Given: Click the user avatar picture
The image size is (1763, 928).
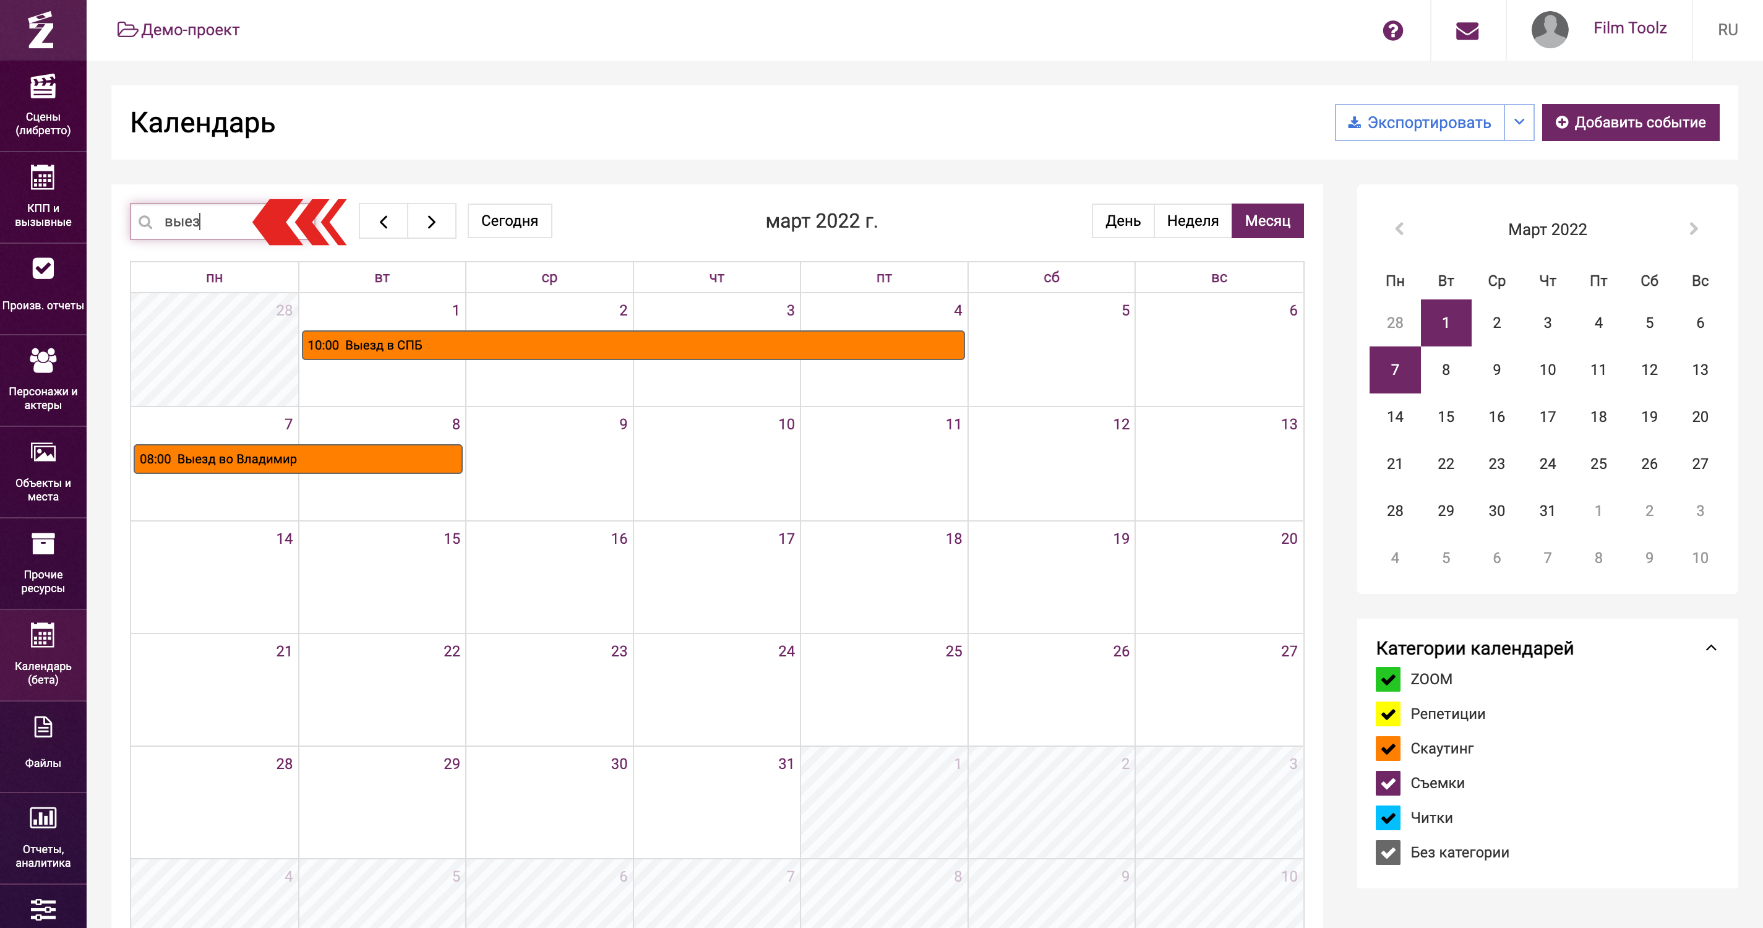Looking at the screenshot, I should 1550,30.
